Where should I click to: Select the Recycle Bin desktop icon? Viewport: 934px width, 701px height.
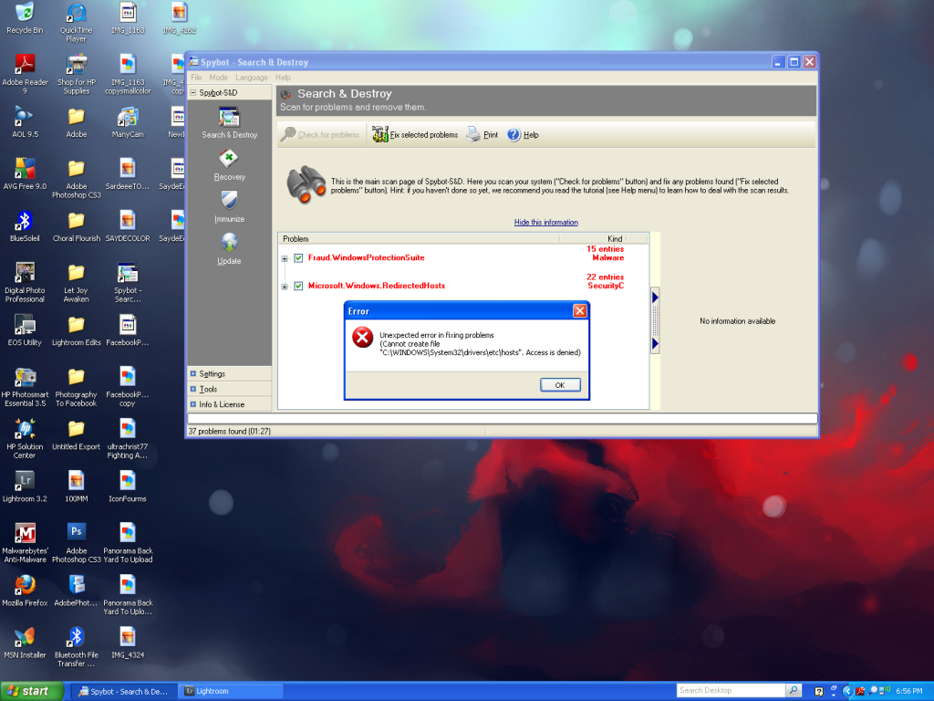pyautogui.click(x=25, y=18)
